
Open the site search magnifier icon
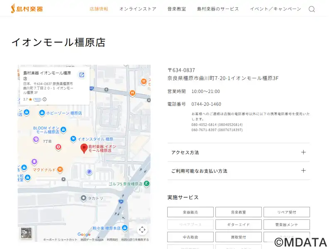312,9
